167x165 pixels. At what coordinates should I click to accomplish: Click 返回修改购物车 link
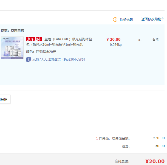[153, 19]
